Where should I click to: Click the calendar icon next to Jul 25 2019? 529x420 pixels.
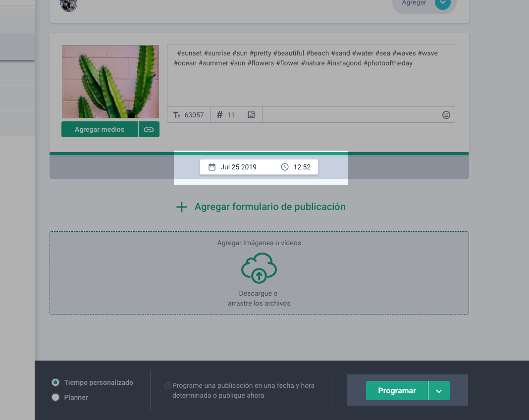click(x=212, y=167)
